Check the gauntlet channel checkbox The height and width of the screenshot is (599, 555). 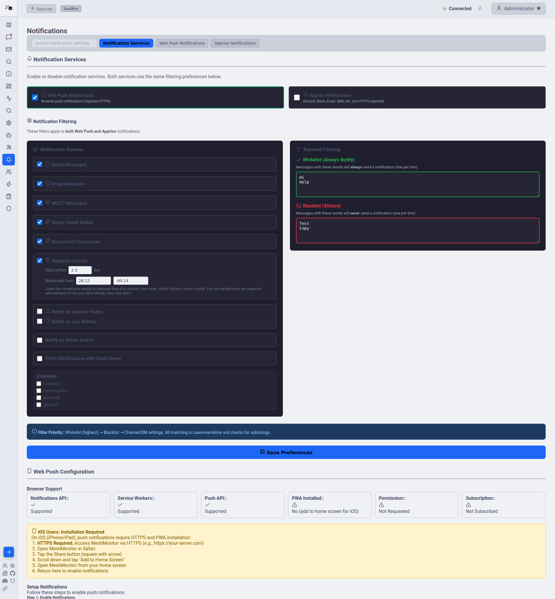coord(39,405)
